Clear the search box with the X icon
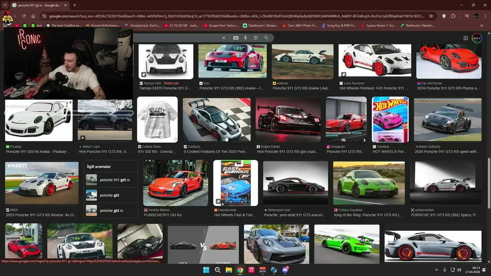 (224, 38)
